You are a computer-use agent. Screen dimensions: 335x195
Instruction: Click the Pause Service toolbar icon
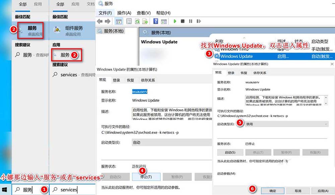(191, 21)
